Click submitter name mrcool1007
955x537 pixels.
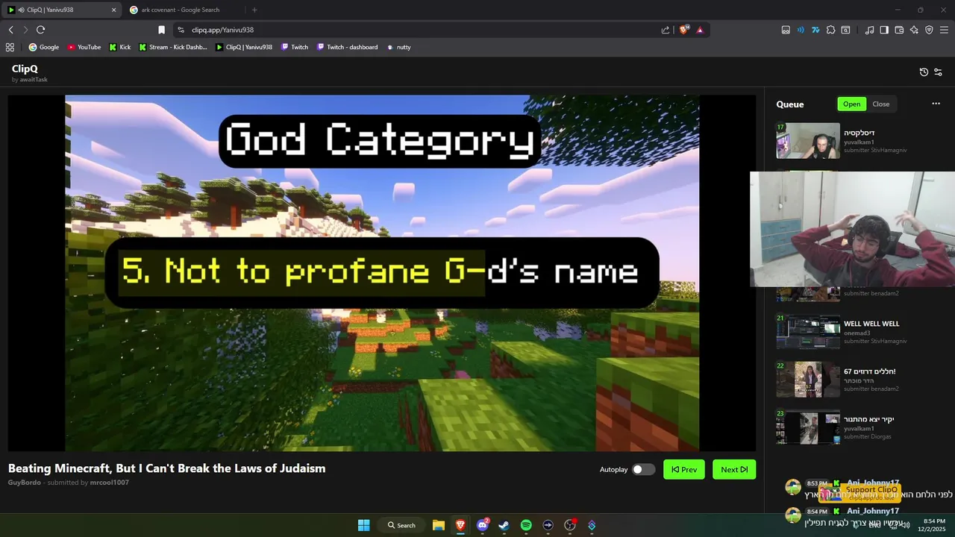pos(109,483)
